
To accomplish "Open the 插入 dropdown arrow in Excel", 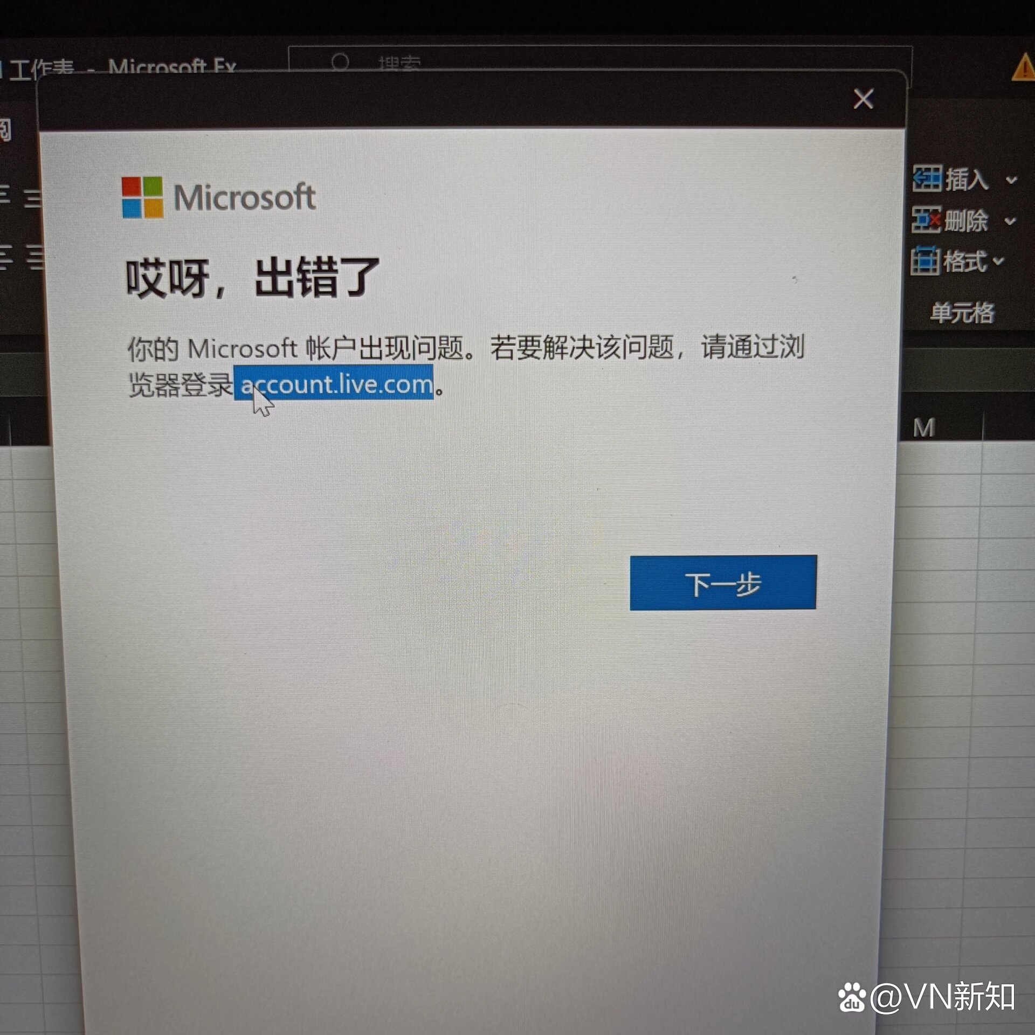I will click(x=1011, y=180).
